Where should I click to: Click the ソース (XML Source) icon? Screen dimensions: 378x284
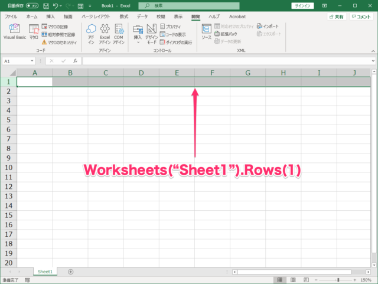click(206, 32)
